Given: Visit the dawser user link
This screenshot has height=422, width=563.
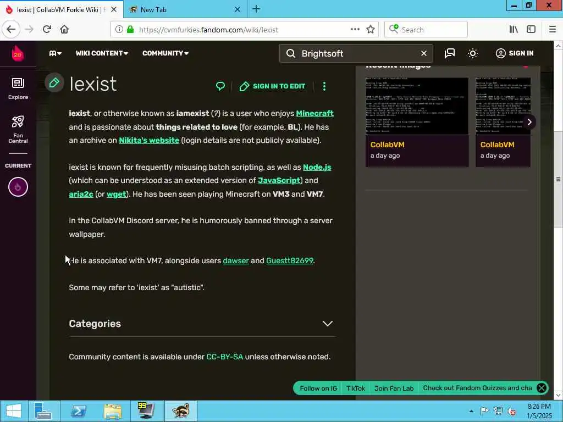Looking at the screenshot, I should [x=236, y=261].
